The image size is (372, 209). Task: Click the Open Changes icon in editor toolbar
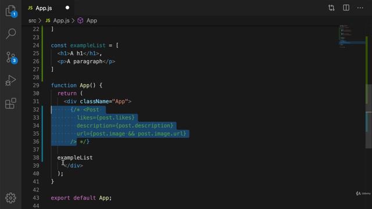pos(331,8)
